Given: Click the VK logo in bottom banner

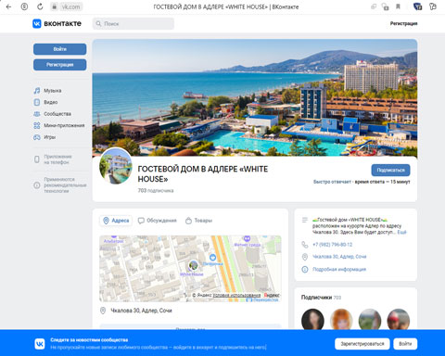Looking at the screenshot, I should click(x=40, y=344).
